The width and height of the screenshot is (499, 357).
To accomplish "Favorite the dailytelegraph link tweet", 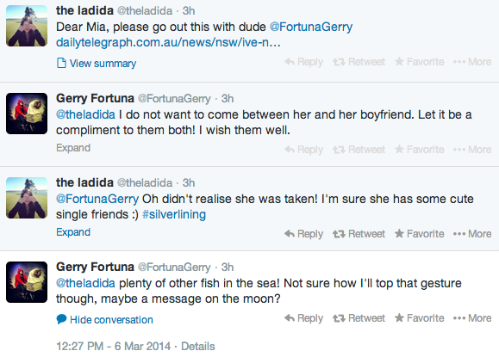I will click(420, 62).
